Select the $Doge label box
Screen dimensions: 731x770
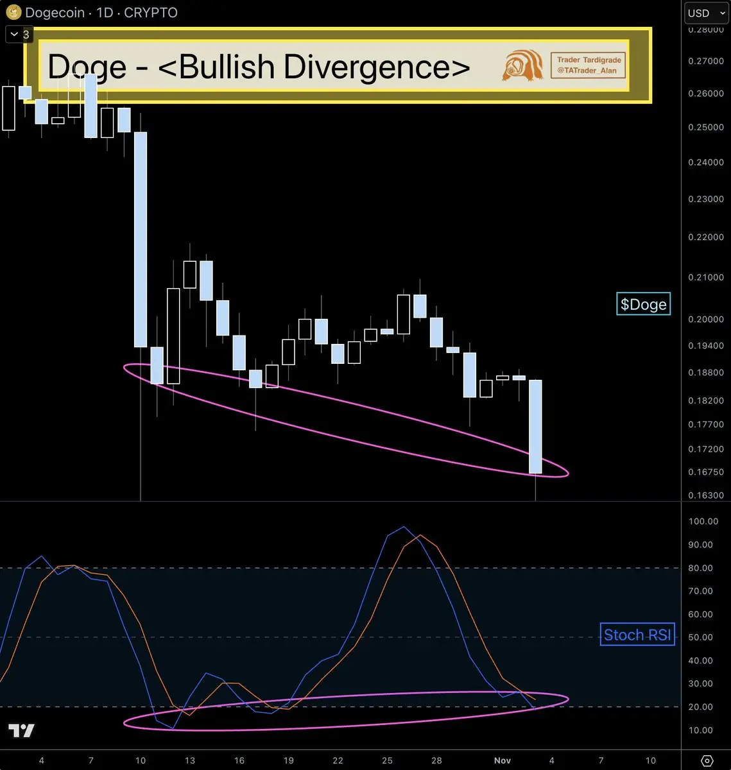point(643,304)
